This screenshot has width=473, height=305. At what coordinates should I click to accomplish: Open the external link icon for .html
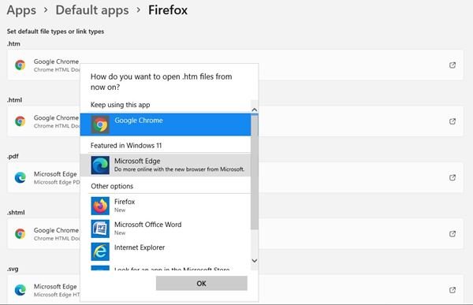point(453,121)
